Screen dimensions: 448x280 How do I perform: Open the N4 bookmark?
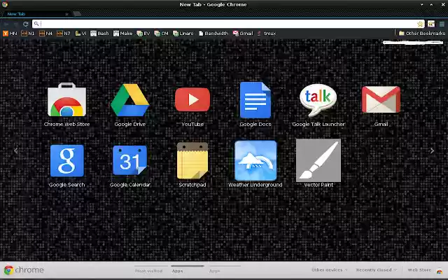tap(45, 34)
